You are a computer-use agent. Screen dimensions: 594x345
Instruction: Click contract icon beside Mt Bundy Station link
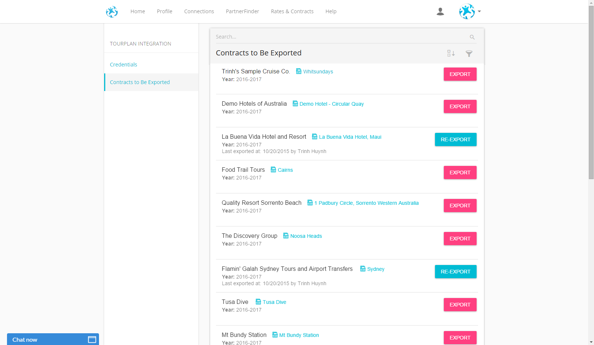pos(275,335)
